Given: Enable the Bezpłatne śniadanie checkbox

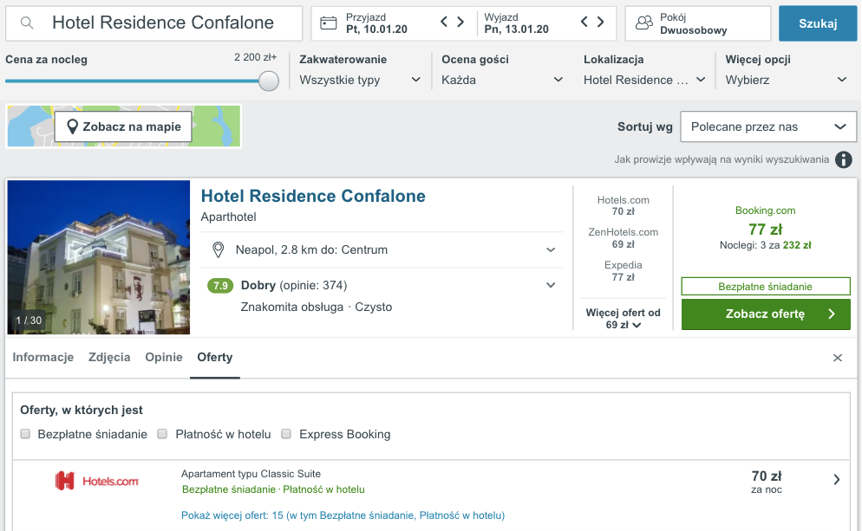Looking at the screenshot, I should click(x=26, y=434).
